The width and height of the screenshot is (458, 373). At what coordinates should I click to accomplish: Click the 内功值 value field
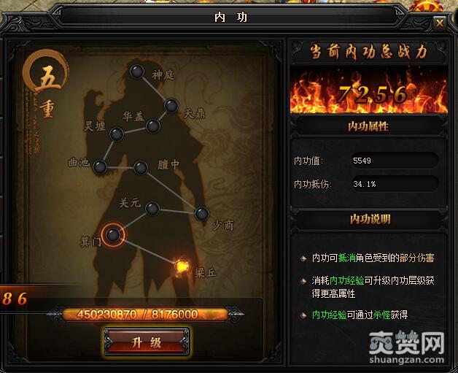[x=395, y=161]
